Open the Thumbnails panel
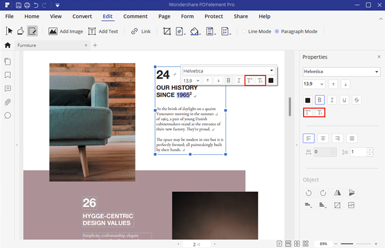Viewport: 385px width, 248px height. tap(8, 62)
